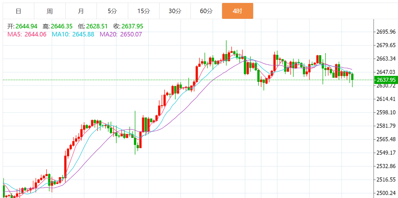Click the 2679.65 price axis label
398x198 pixels.
click(386, 45)
